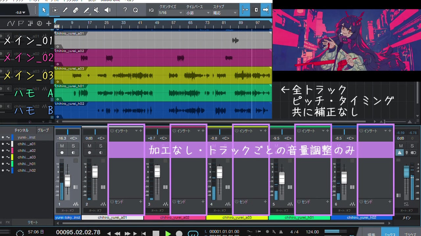
Task: Select the Range tool
Action: tap(54, 10)
